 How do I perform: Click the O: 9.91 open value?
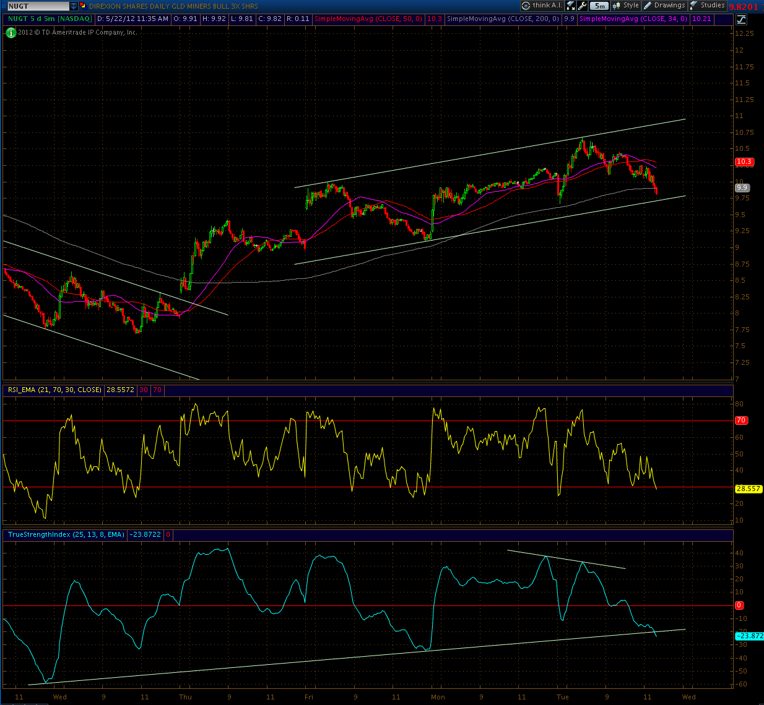click(185, 19)
